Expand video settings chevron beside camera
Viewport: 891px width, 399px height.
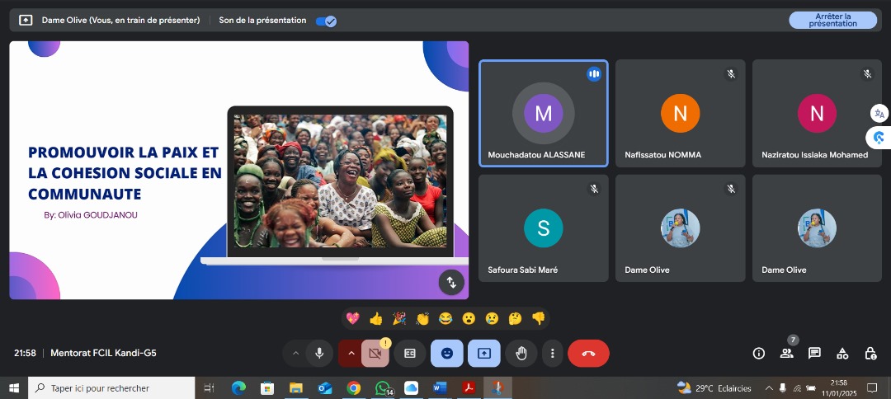pos(351,354)
